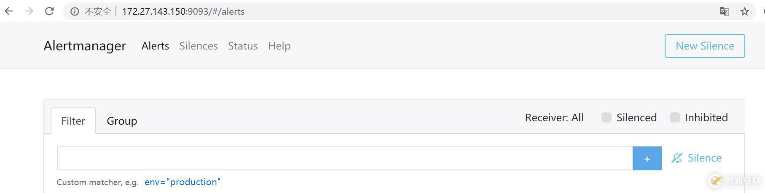The width and height of the screenshot is (765, 193).
Task: Reload the current page
Action: click(x=49, y=11)
